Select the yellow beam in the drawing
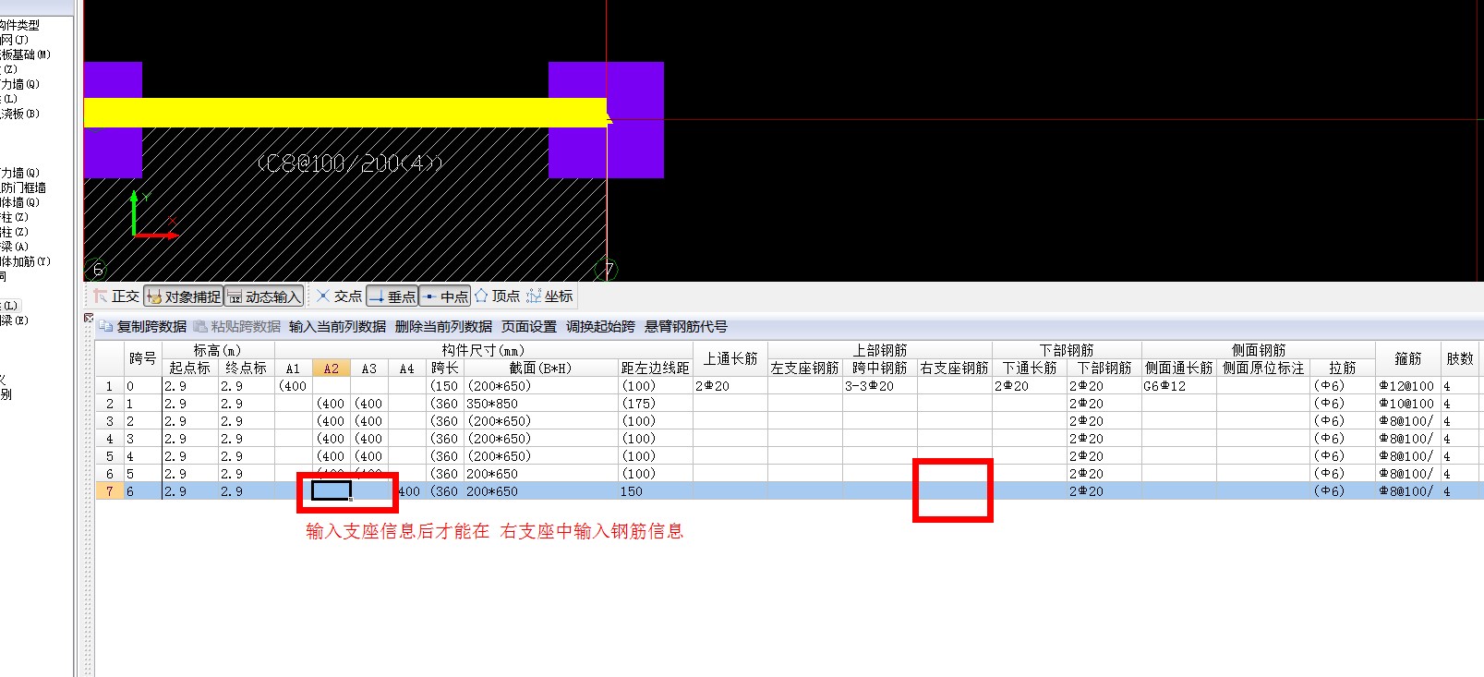The image size is (1484, 677). point(345,112)
